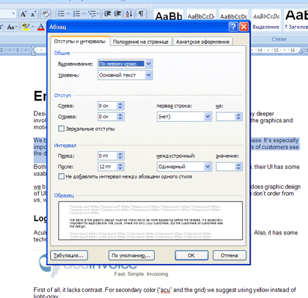This screenshot has height=298, width=308.
Task: Click the numbered list icon
Action: 77,14
